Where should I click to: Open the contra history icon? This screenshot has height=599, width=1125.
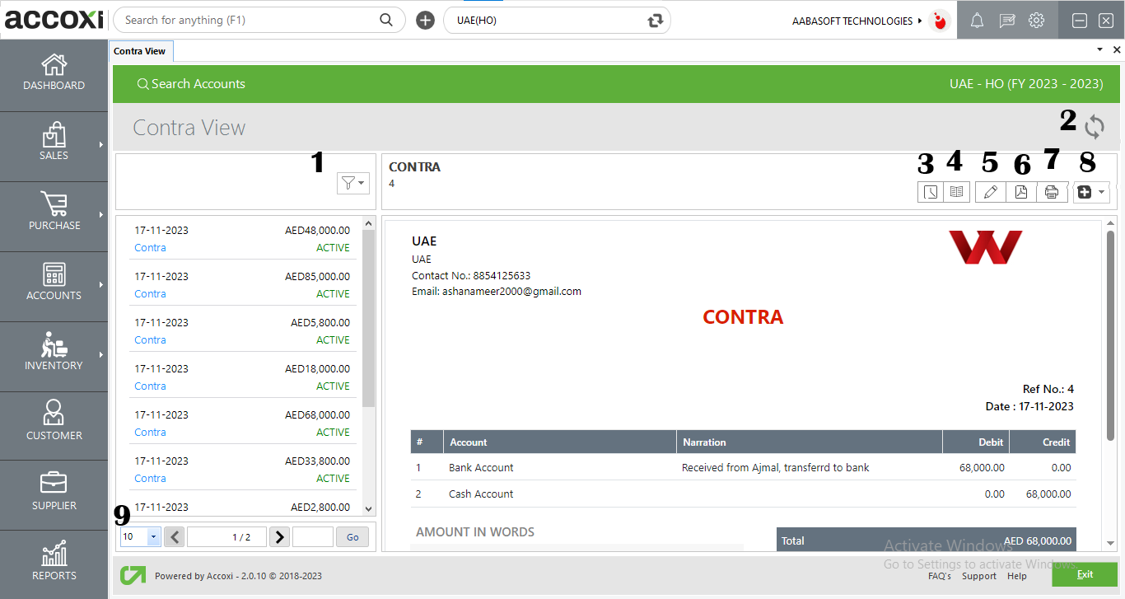pyautogui.click(x=931, y=191)
